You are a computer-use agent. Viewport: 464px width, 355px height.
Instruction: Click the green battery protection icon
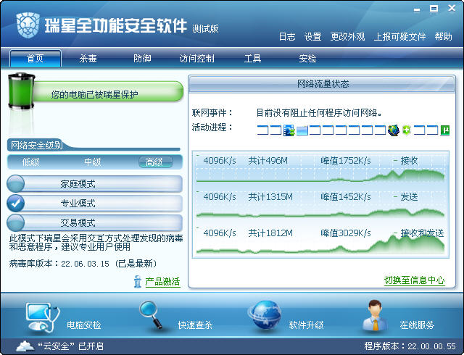21,91
